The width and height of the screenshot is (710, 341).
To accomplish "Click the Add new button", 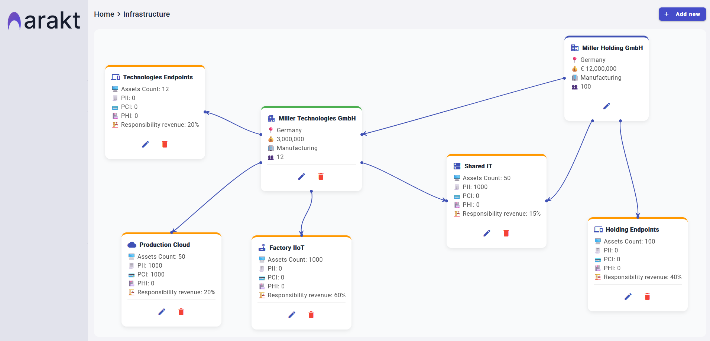I will click(682, 14).
